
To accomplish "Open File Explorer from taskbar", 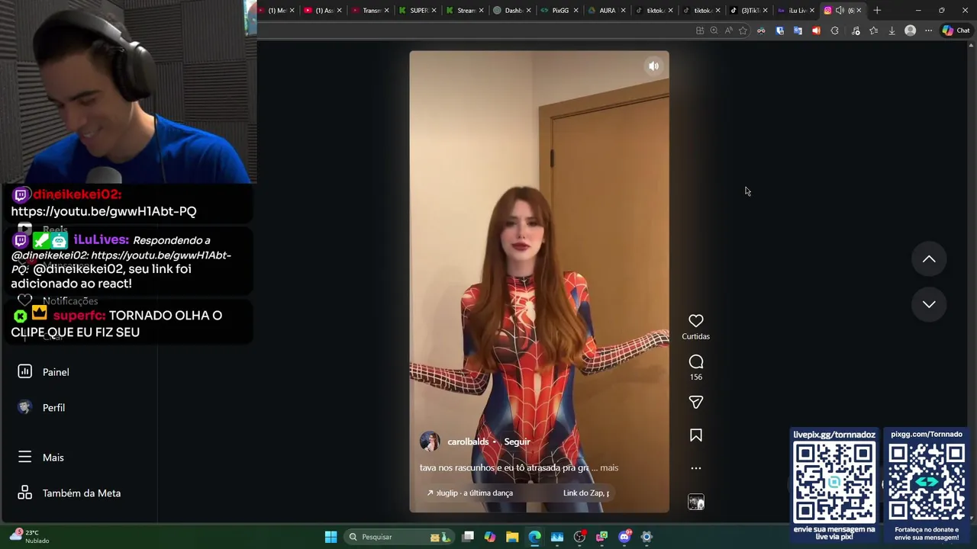I will tap(512, 537).
